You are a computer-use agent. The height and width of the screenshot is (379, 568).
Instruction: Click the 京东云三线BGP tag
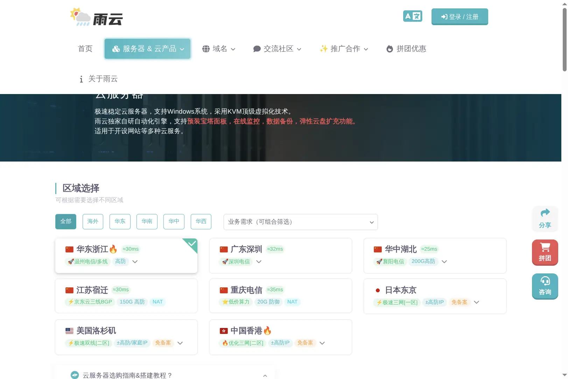tap(90, 302)
